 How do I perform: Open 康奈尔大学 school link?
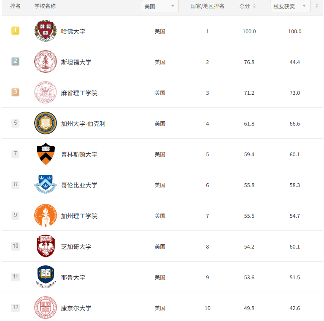[76, 308]
